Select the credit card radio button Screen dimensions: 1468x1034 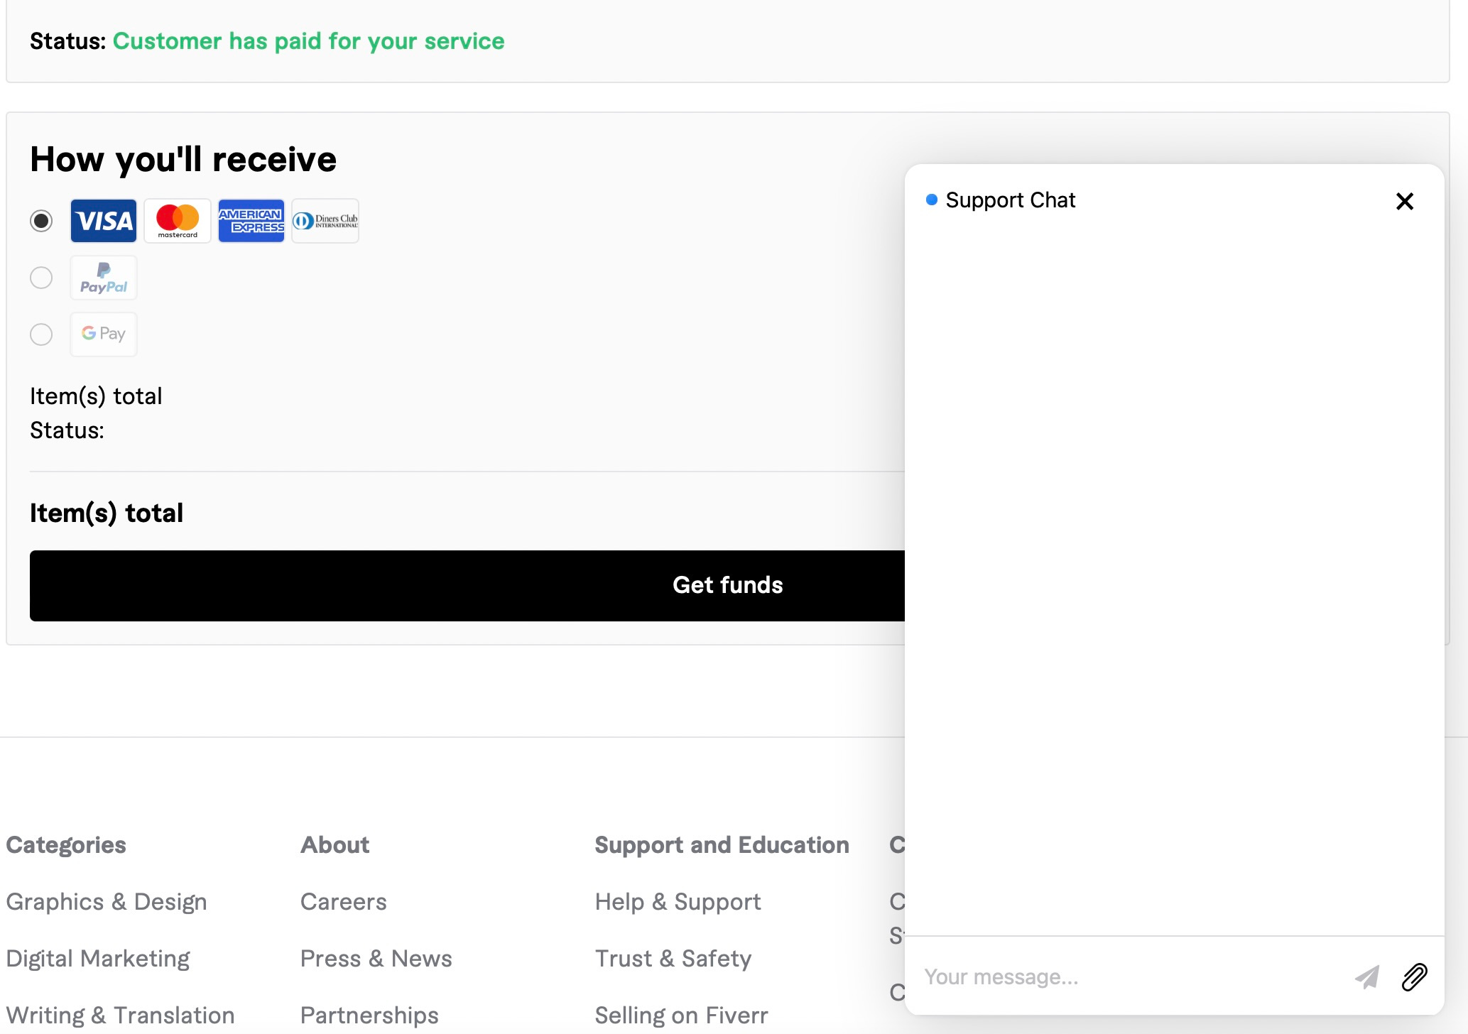pyautogui.click(x=41, y=221)
